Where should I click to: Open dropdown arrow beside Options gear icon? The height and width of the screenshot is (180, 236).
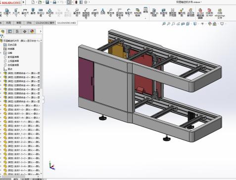(89, 2)
